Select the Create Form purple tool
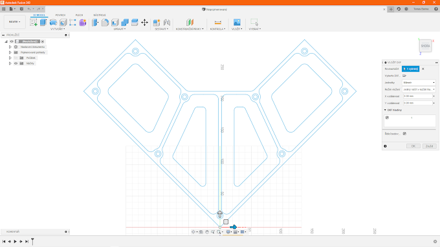This screenshot has height=247, width=440. (83, 23)
